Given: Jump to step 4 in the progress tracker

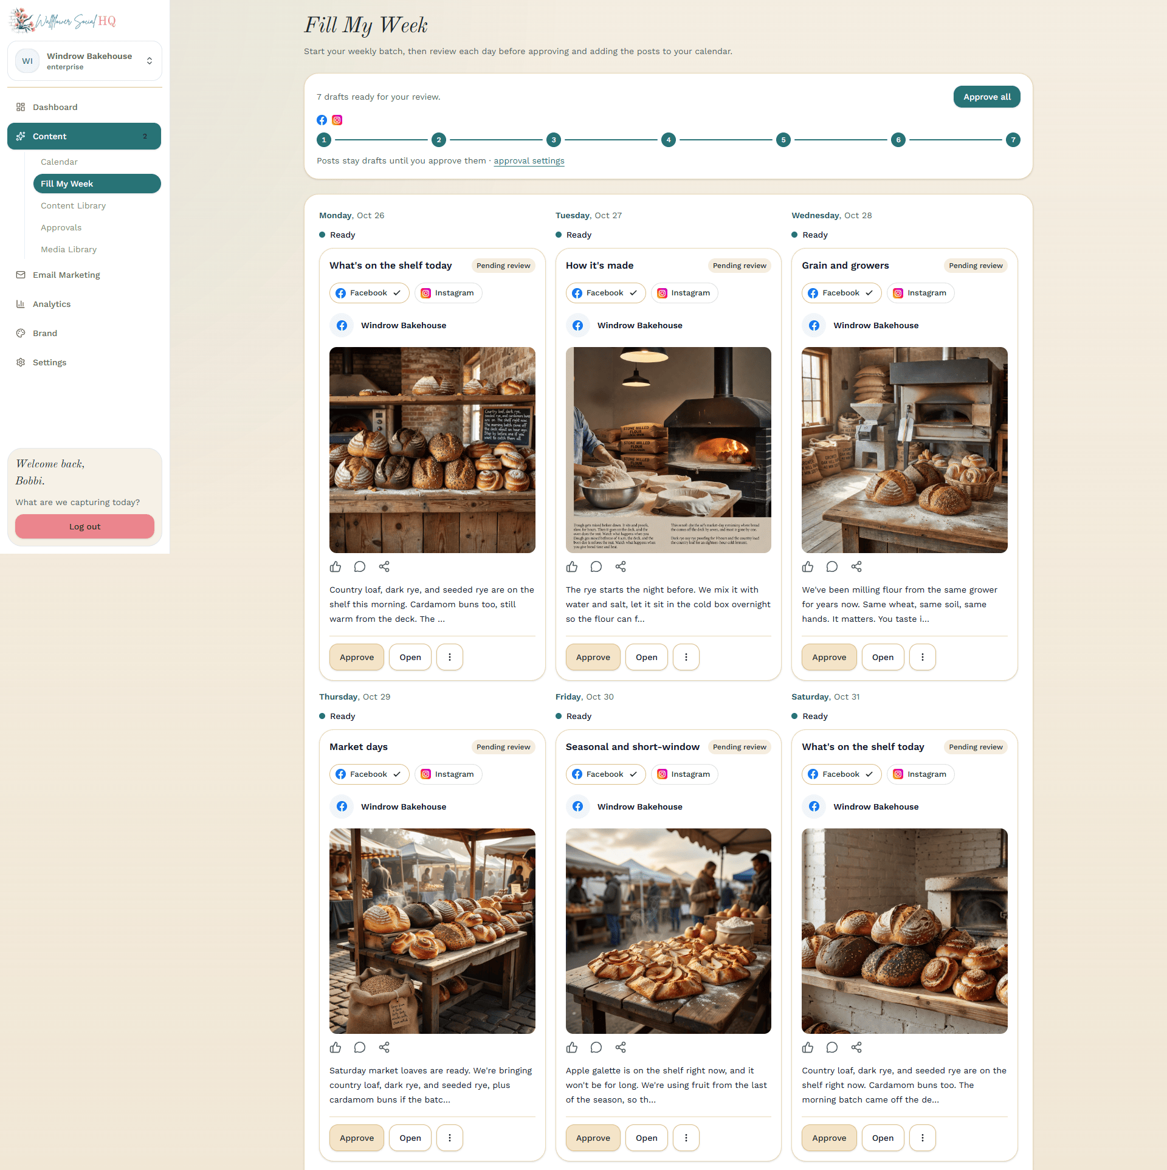Looking at the screenshot, I should pyautogui.click(x=669, y=140).
